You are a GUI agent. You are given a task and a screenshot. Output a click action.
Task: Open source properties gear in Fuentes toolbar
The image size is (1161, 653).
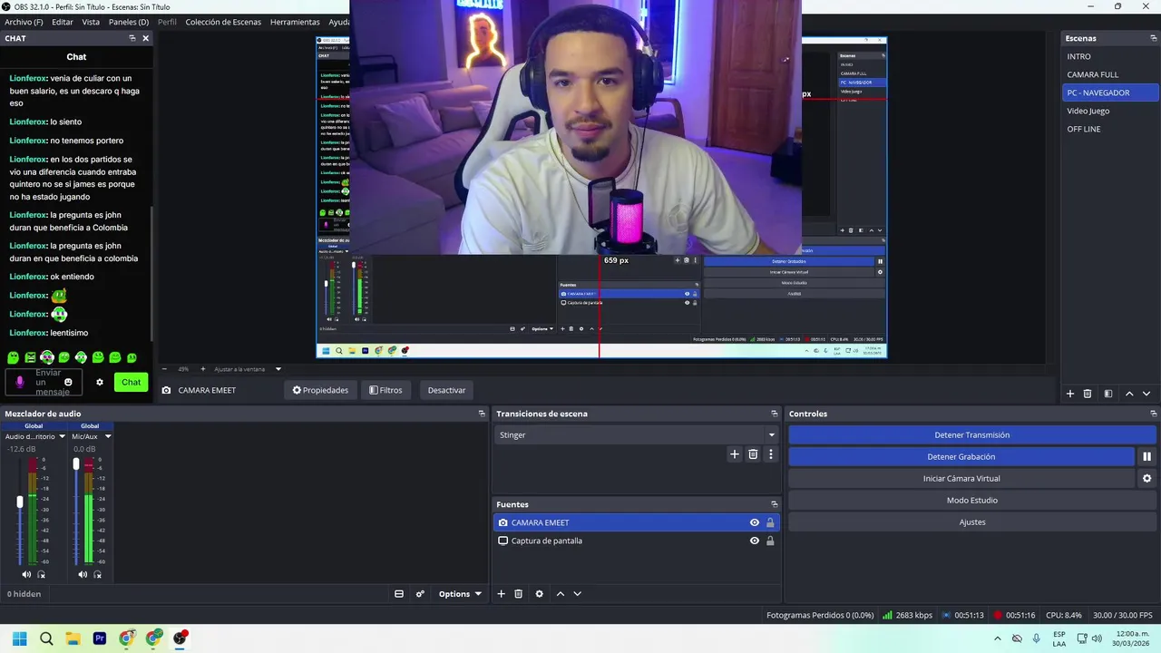coord(540,594)
